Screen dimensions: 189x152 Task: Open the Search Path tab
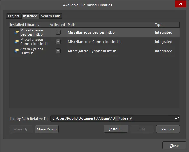click(x=51, y=16)
